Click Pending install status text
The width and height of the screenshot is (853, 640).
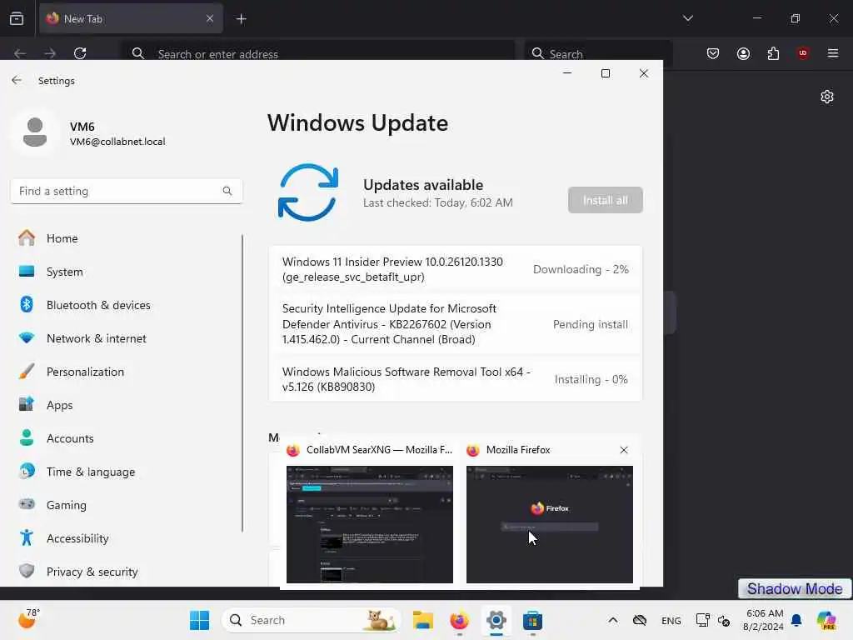pyautogui.click(x=591, y=324)
